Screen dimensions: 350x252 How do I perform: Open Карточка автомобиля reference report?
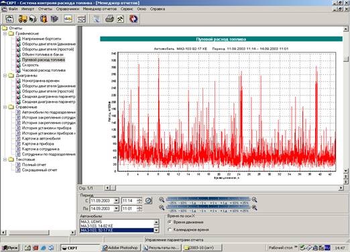click(x=41, y=138)
